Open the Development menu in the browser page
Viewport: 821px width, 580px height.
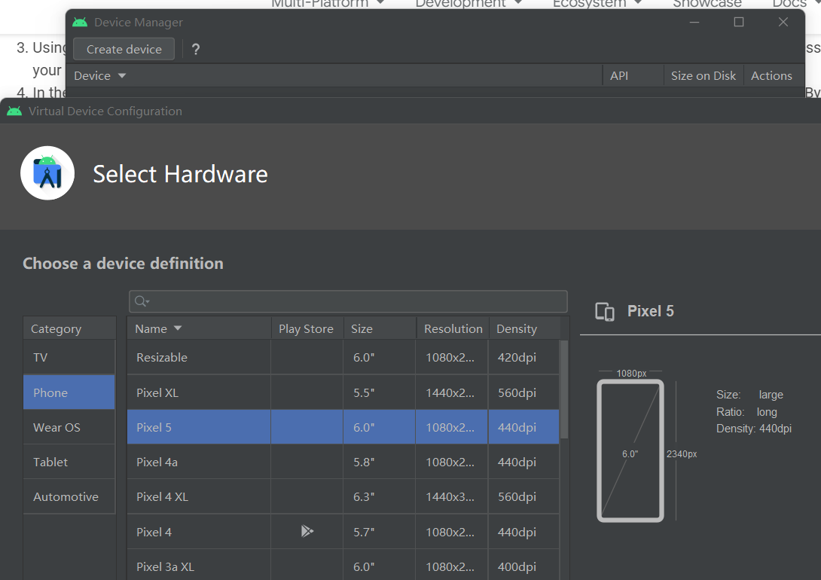pos(468,3)
